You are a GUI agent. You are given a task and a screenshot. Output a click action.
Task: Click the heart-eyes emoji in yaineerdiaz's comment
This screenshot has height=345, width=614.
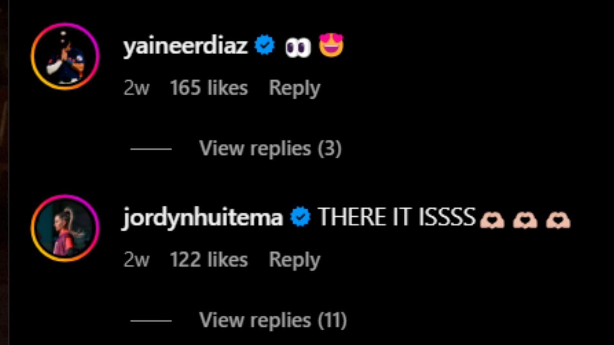[x=331, y=45]
